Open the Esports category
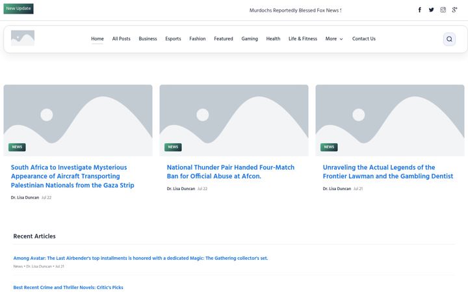Screen dimensions: 468x293 tap(173, 38)
